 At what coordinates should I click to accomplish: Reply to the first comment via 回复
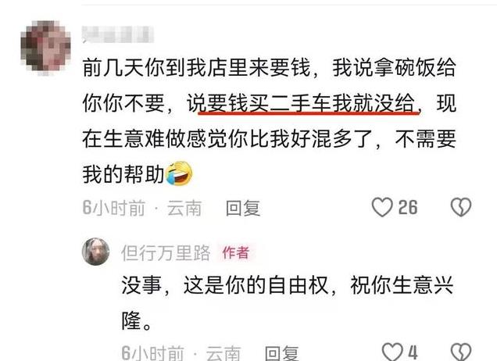pyautogui.click(x=243, y=208)
